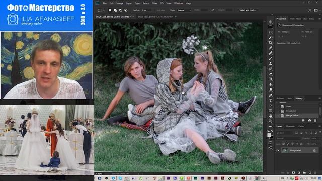The width and height of the screenshot is (322, 181).
Task: Switch to the Channels tab
Action: point(290,126)
